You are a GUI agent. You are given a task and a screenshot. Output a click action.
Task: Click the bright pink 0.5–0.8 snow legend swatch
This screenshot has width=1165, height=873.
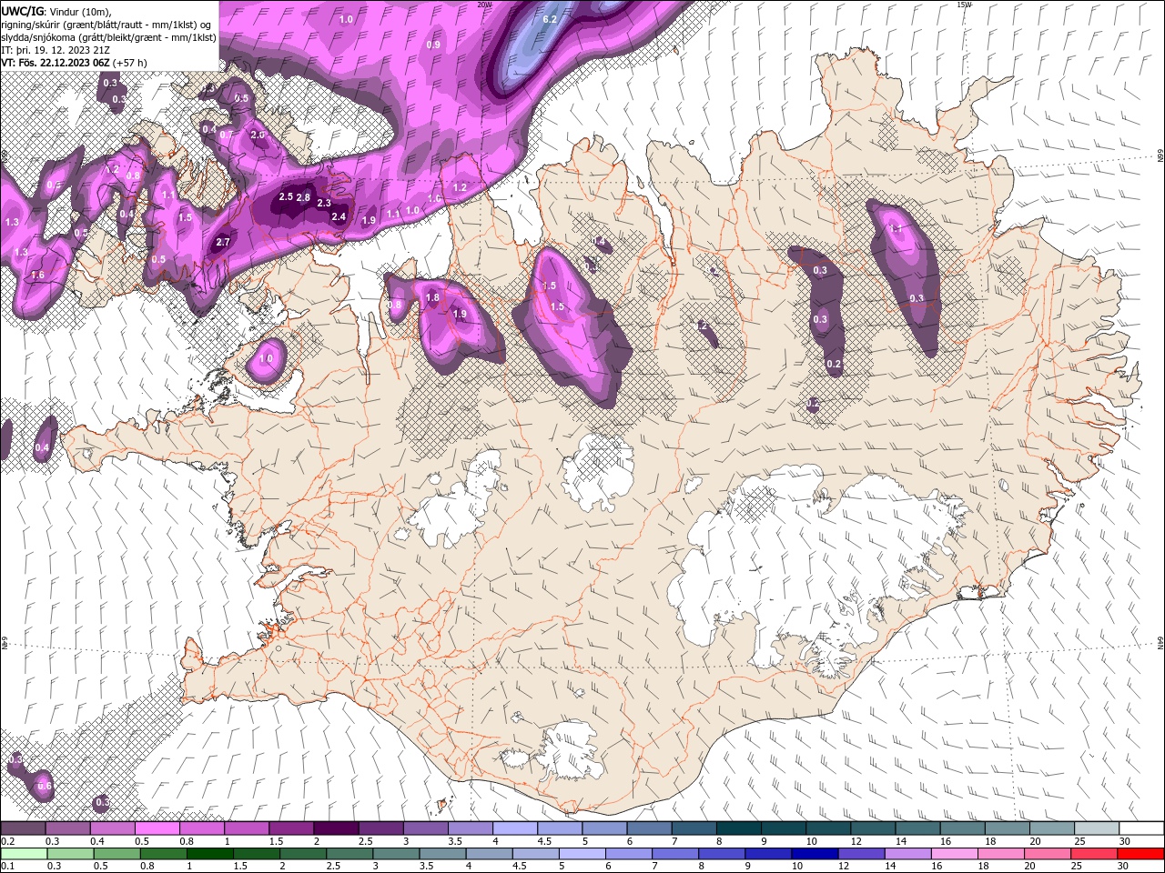(157, 828)
